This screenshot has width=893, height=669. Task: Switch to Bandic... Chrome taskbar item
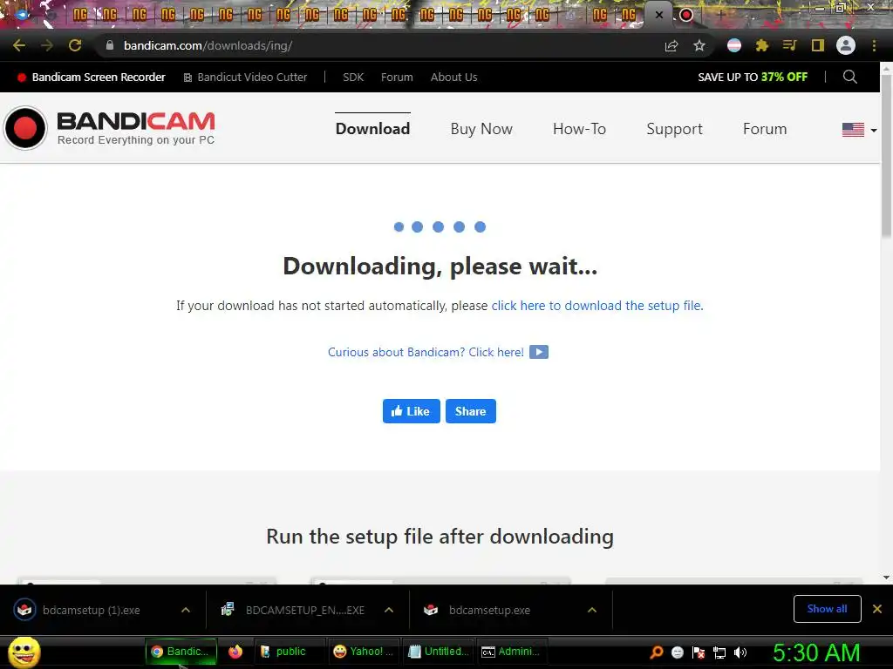[x=181, y=652]
